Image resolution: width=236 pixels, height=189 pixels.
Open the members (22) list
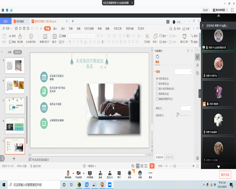pos(110,174)
